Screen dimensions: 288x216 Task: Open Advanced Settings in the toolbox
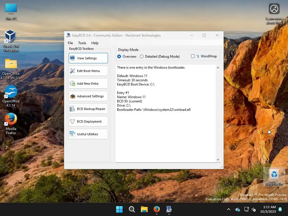point(88,96)
